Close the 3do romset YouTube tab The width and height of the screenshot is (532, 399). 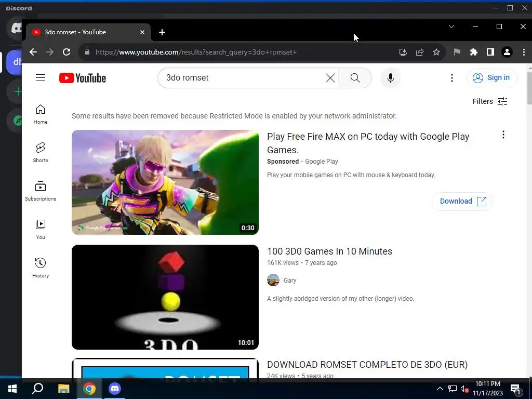[x=142, y=32]
